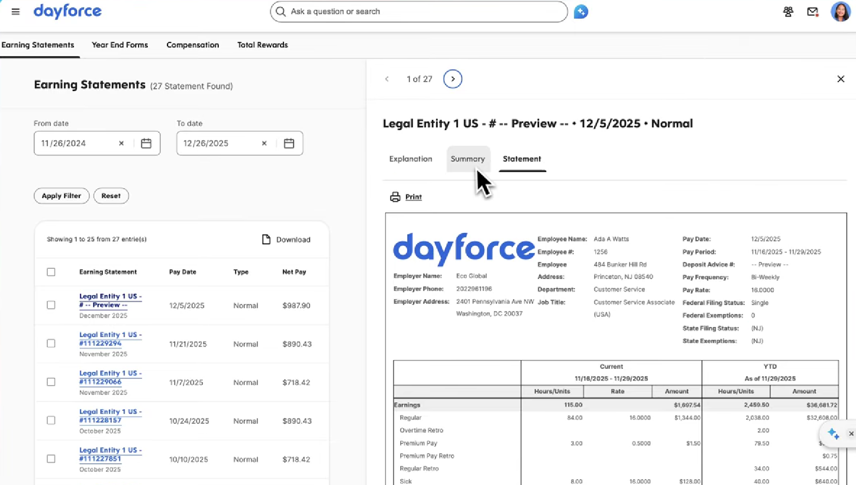Click the 1 of 27 page indicator
Viewport: 856px width, 485px height.
420,79
